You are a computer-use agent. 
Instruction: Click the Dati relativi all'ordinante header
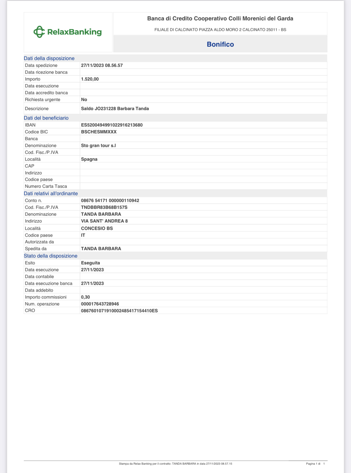point(51,193)
